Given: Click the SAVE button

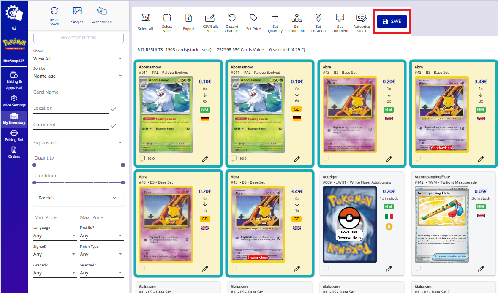Looking at the screenshot, I should pyautogui.click(x=392, y=21).
